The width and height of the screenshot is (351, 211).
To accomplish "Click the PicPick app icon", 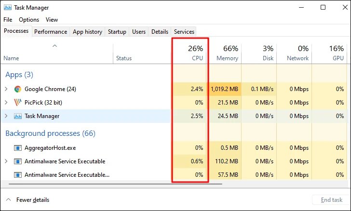I will [x=18, y=103].
